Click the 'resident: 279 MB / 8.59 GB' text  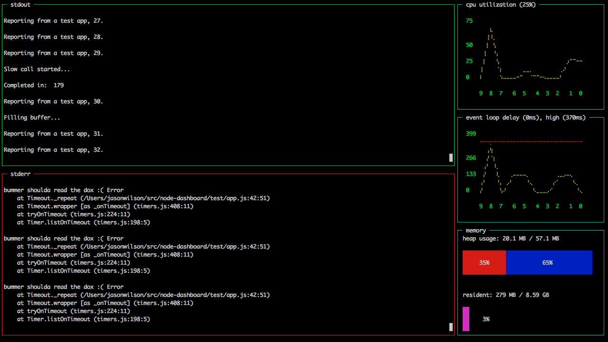click(x=506, y=295)
